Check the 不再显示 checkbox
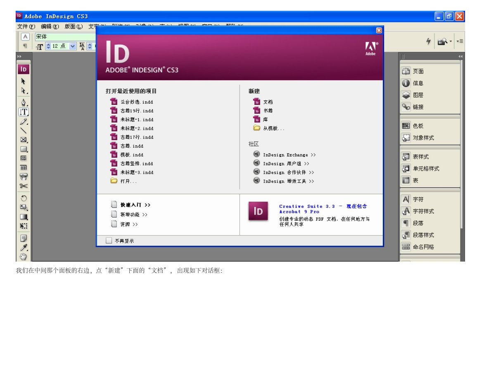Screen dimensions: 477x369 [109, 240]
